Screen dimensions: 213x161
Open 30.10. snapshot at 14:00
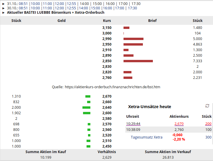[84, 8]
